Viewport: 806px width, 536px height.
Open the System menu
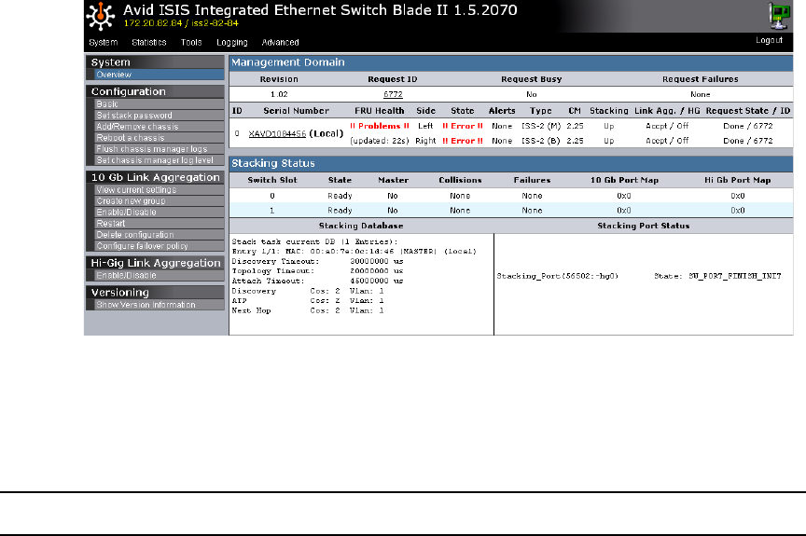(x=104, y=43)
